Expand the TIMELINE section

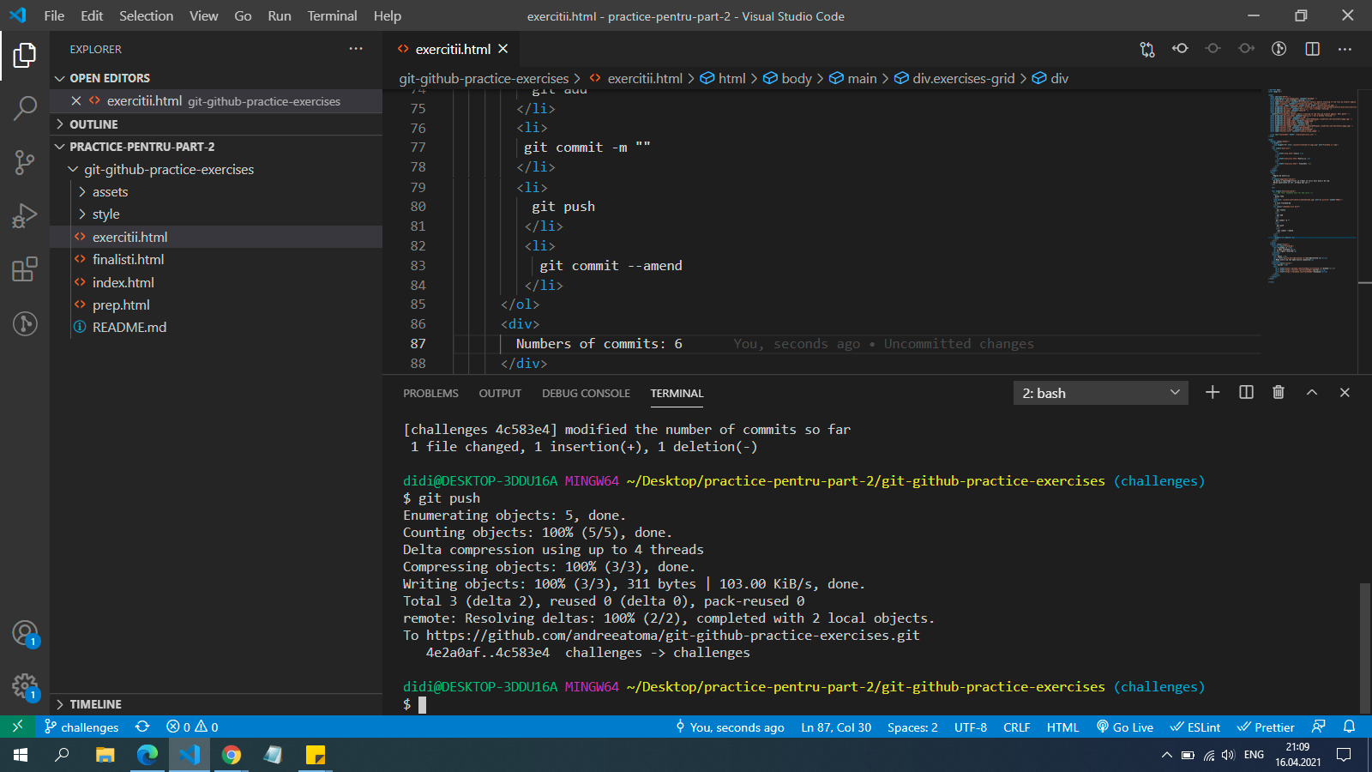point(95,704)
